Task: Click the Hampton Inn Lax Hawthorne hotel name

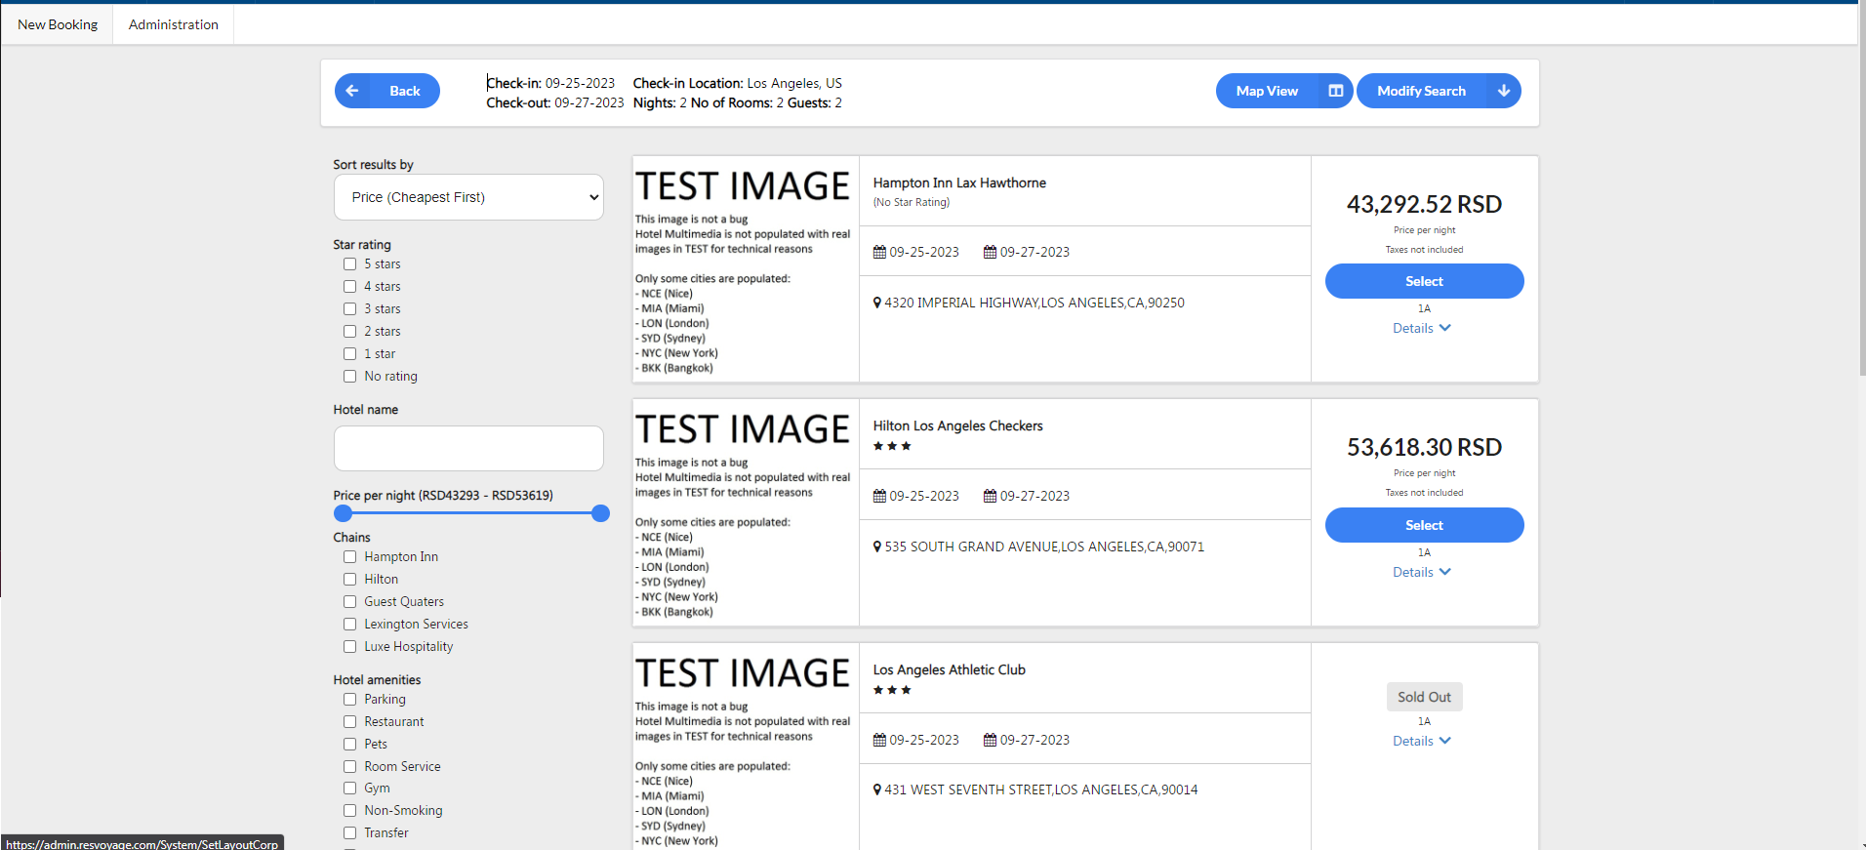Action: [959, 182]
